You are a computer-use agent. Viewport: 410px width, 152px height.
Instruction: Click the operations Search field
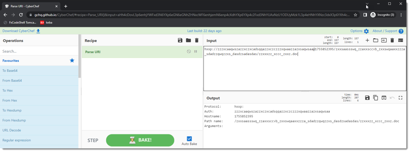coord(38,51)
